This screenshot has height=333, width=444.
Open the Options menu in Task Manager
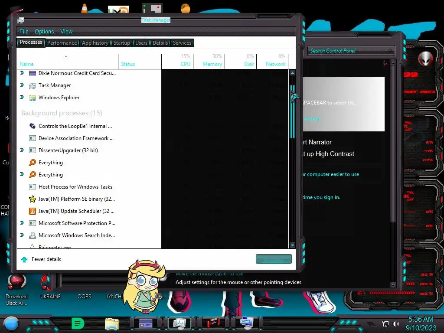[x=44, y=31]
